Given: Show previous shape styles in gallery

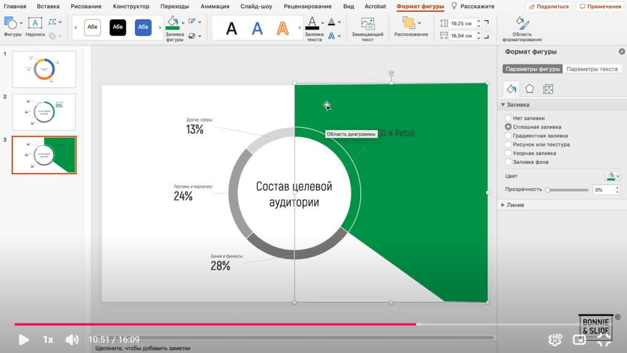Looking at the screenshot, I should (x=76, y=28).
